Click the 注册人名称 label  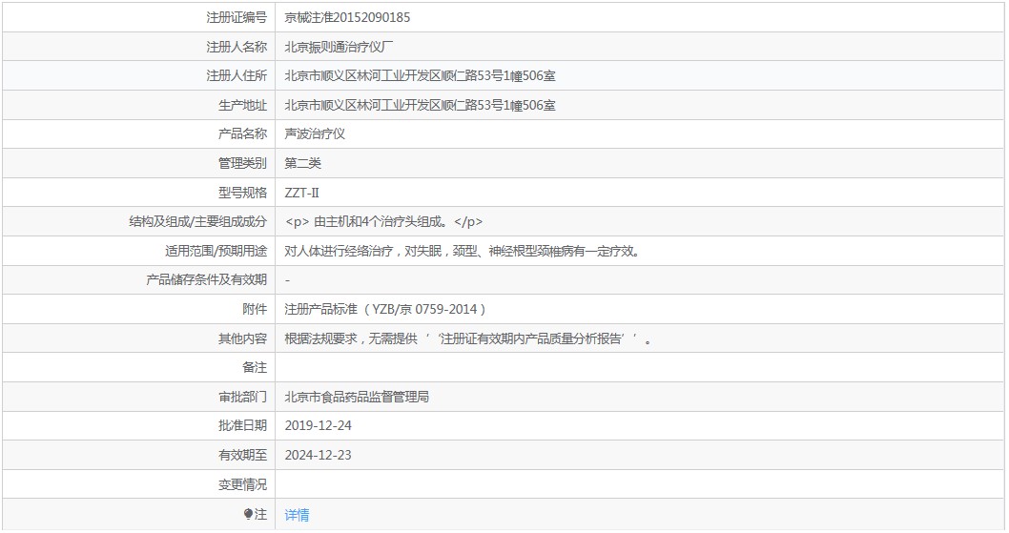click(237, 47)
